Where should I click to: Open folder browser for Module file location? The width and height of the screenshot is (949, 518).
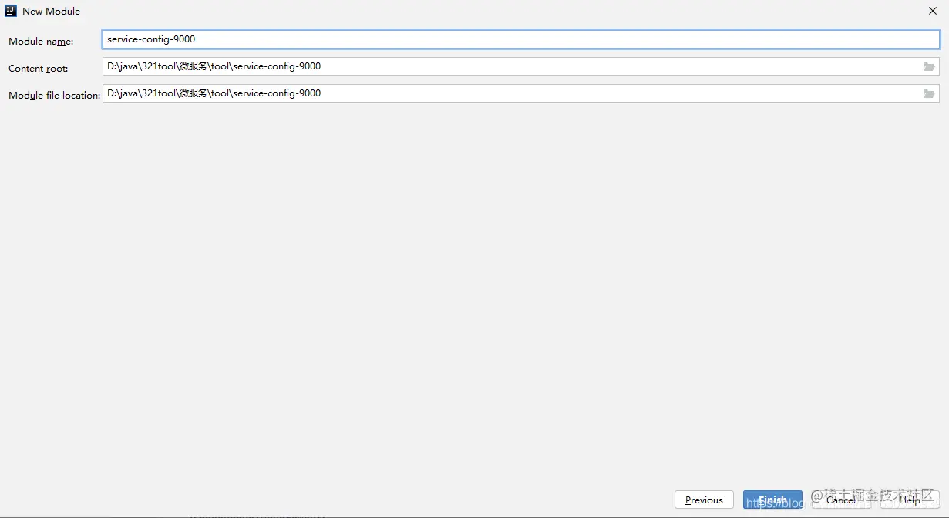[x=929, y=94]
